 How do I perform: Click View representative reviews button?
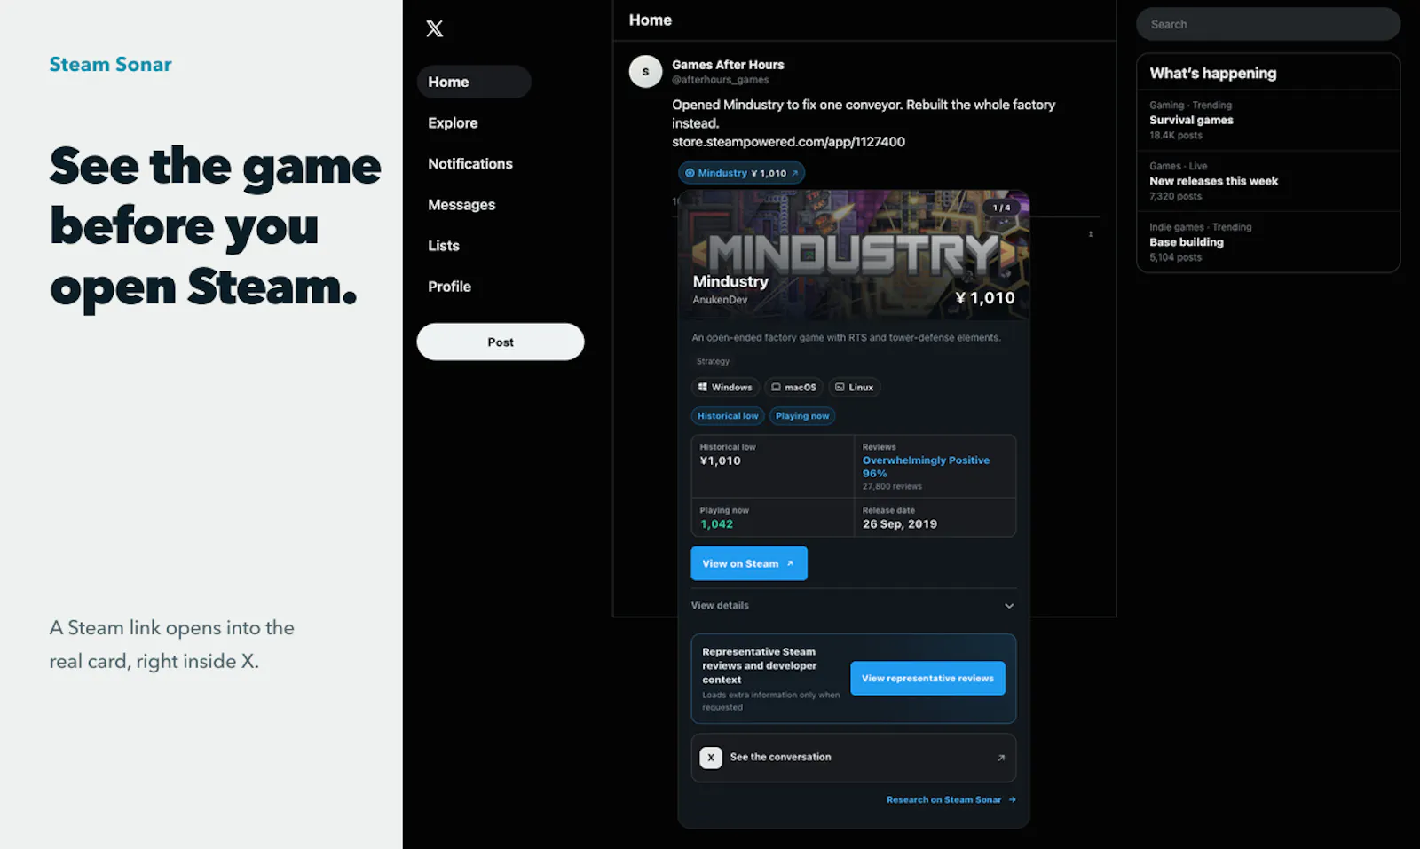(x=927, y=679)
